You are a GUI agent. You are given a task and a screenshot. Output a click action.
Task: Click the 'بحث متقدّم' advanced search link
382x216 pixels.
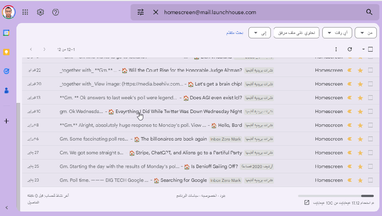tap(235, 32)
